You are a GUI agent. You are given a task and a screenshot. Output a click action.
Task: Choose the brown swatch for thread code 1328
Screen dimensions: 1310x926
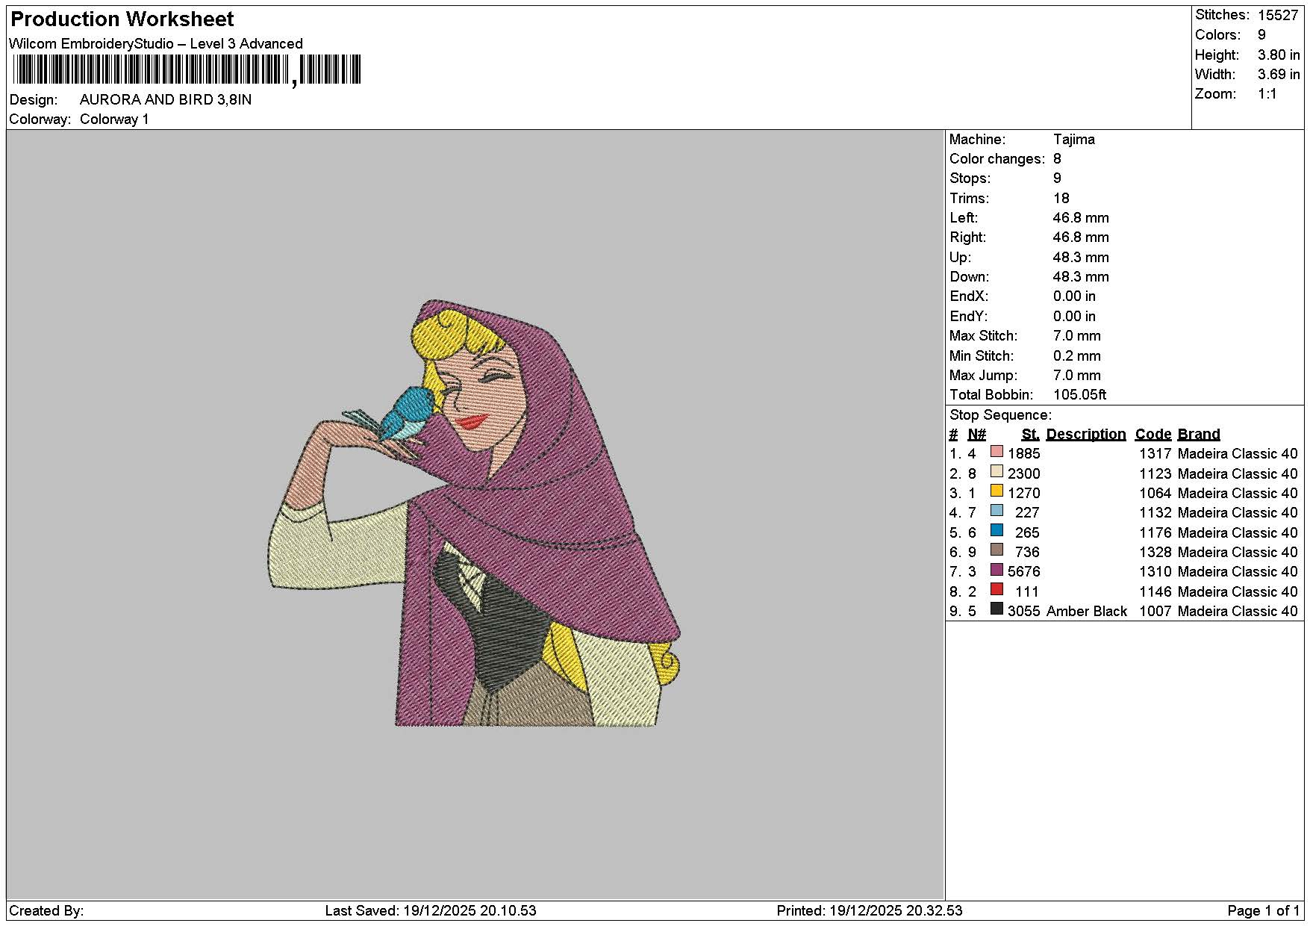[x=996, y=550]
